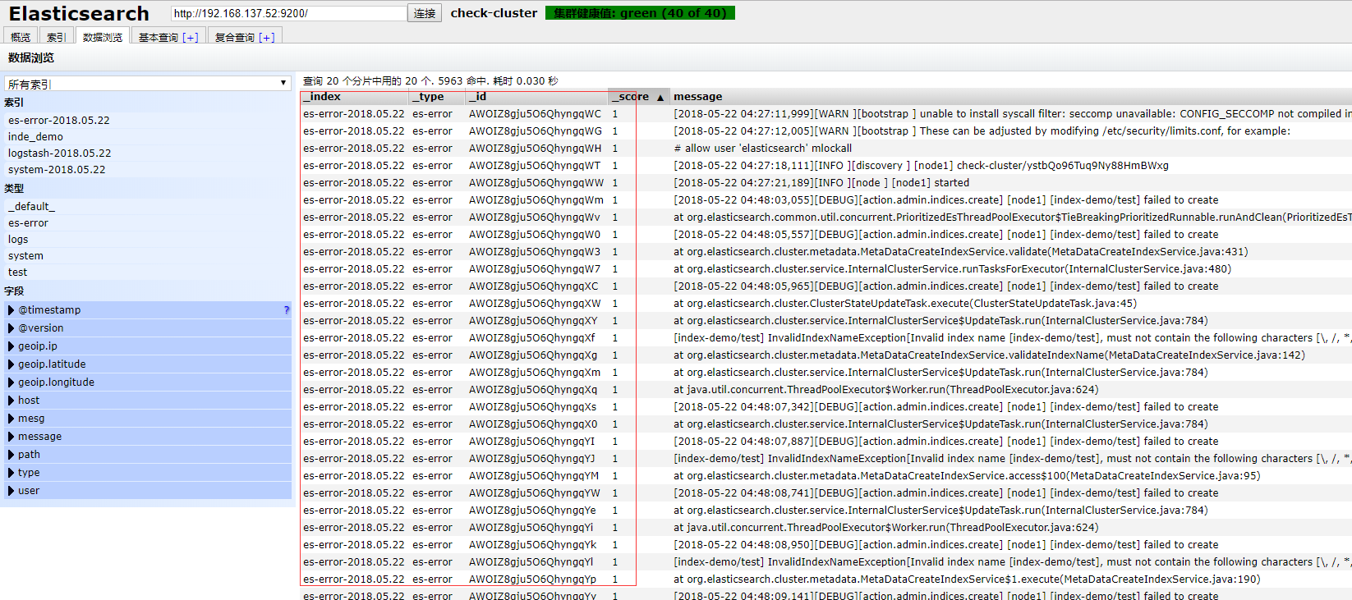The height and width of the screenshot is (600, 1352).
Task: Expand the path field filter
Action: coord(148,455)
